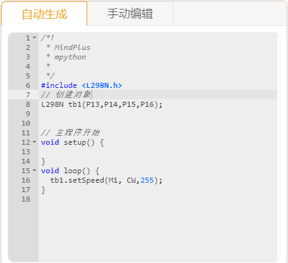Screen dimensions: 288x263
Task: Click the L298N tb1(P13,P14,P15,P16); line
Action: tap(102, 104)
